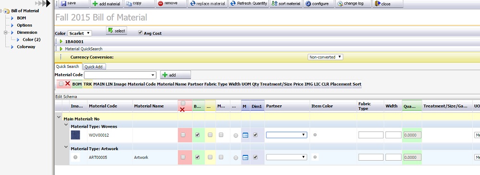Click the Material Code column header
480x175 pixels.
[x=103, y=106]
